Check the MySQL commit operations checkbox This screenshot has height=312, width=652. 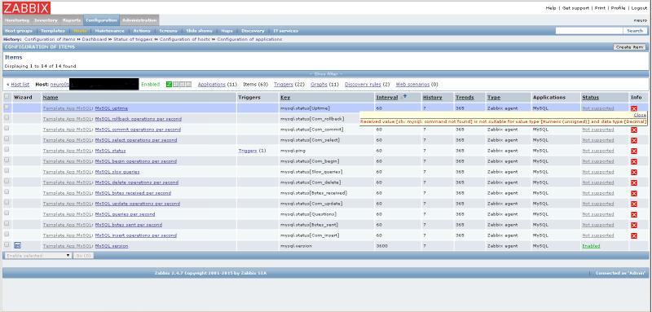point(7,129)
